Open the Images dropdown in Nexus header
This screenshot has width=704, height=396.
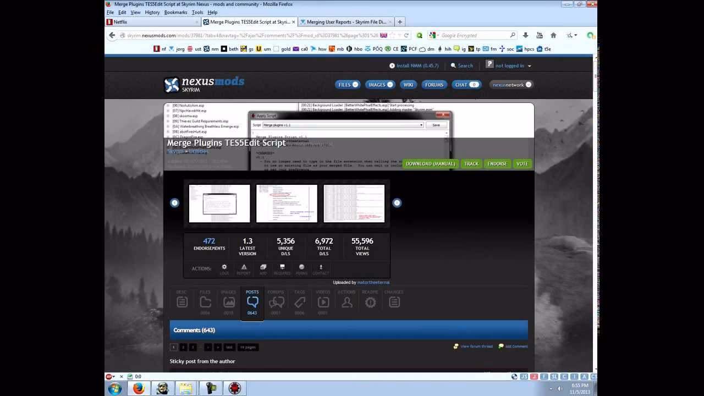380,85
